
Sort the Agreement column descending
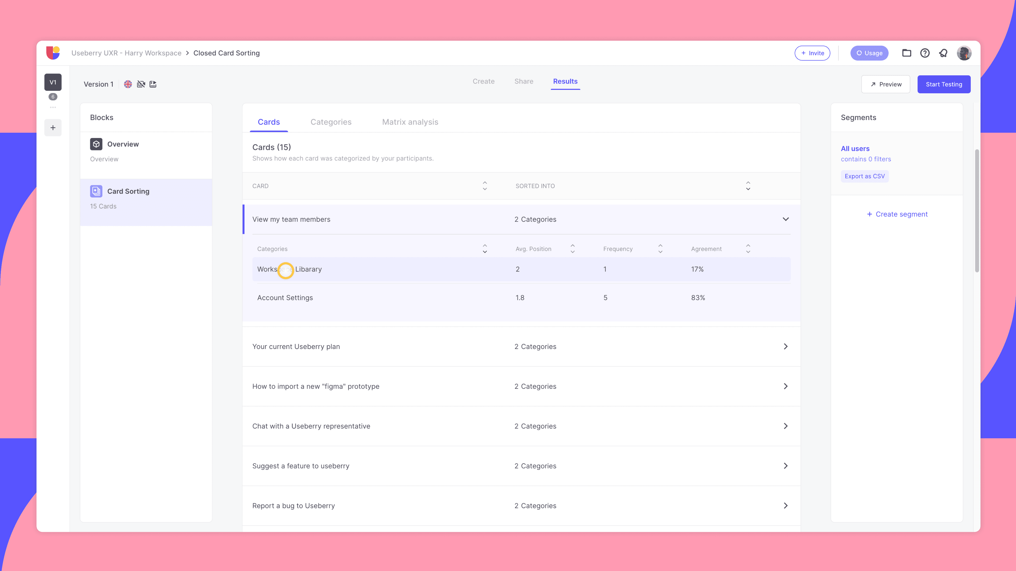[x=748, y=252]
